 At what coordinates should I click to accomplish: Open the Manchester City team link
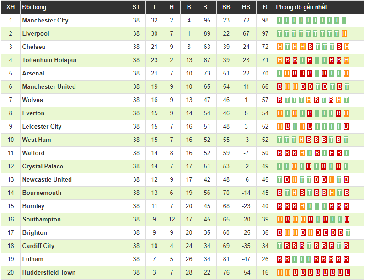pyautogui.click(x=45, y=21)
